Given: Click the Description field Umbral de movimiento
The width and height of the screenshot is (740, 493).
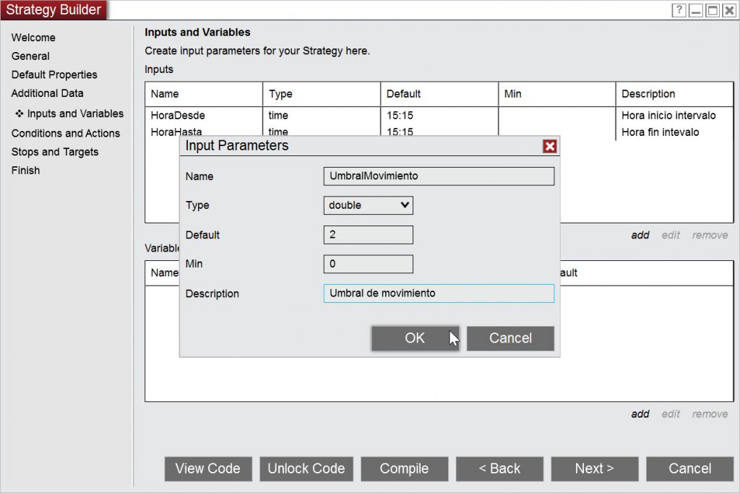Looking at the screenshot, I should (x=439, y=293).
